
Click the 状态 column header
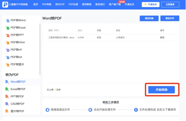coord(118,31)
